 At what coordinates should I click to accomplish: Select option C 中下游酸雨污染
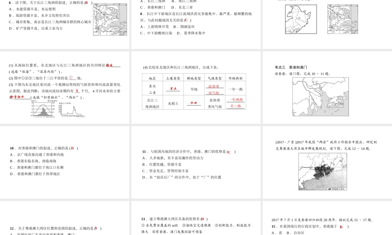[156, 33]
